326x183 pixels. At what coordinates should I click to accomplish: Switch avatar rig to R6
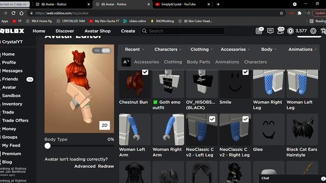click(97, 51)
